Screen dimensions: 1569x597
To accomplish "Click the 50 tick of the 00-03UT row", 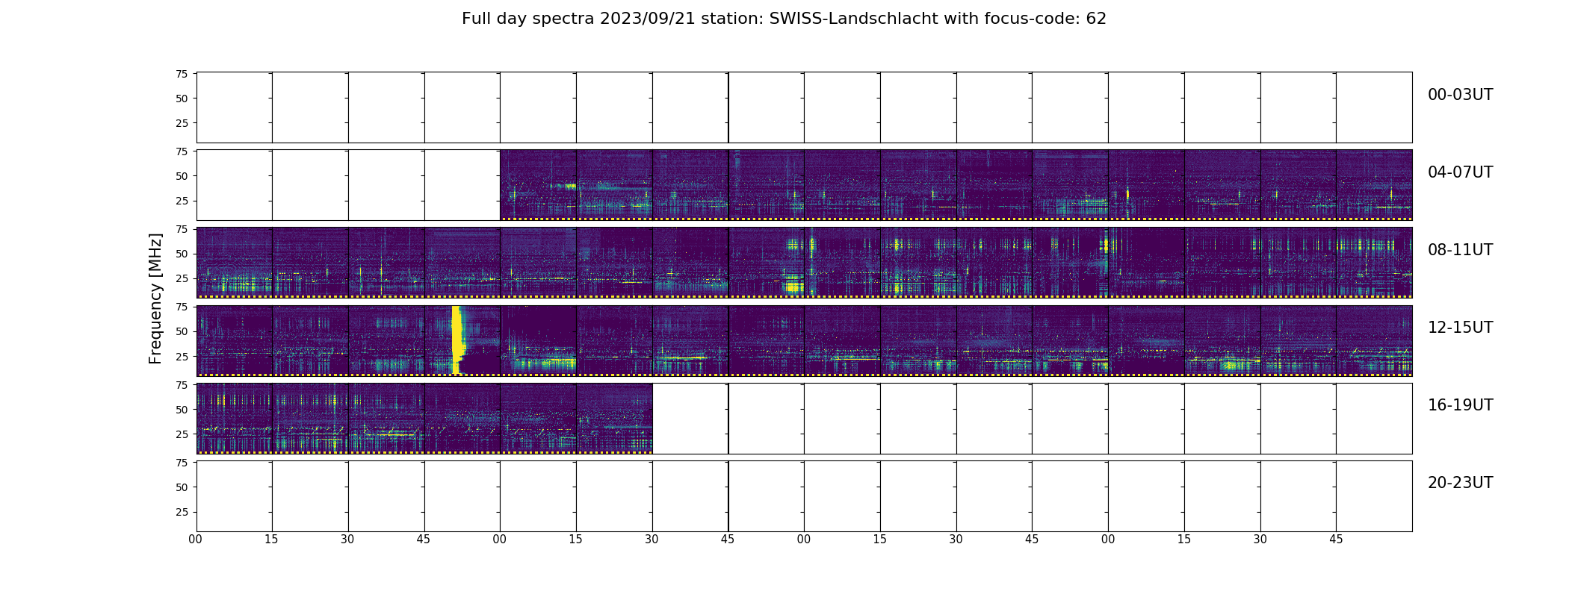I will pos(181,99).
